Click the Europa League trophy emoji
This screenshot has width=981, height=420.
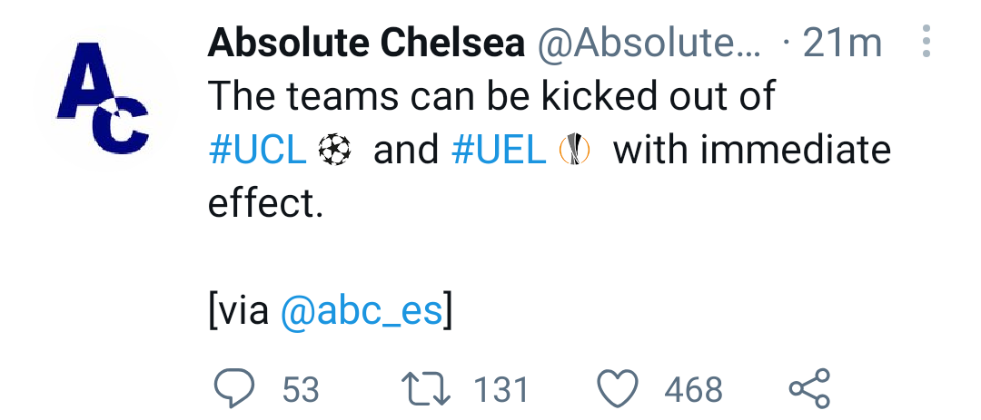[574, 151]
